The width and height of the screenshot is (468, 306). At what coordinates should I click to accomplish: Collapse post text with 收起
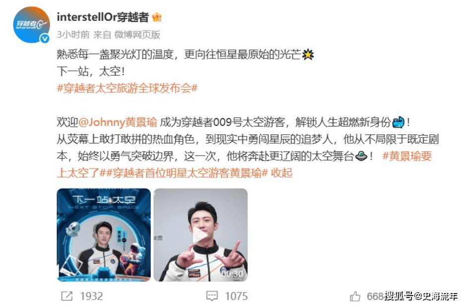point(281,173)
